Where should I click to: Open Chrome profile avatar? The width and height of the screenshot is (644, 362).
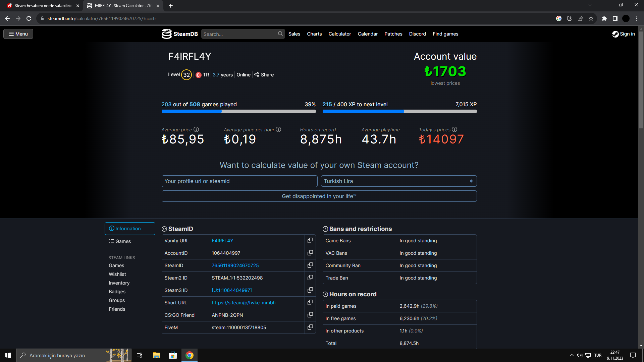point(626,18)
